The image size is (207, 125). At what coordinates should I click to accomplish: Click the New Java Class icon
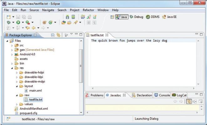(x=50, y=22)
